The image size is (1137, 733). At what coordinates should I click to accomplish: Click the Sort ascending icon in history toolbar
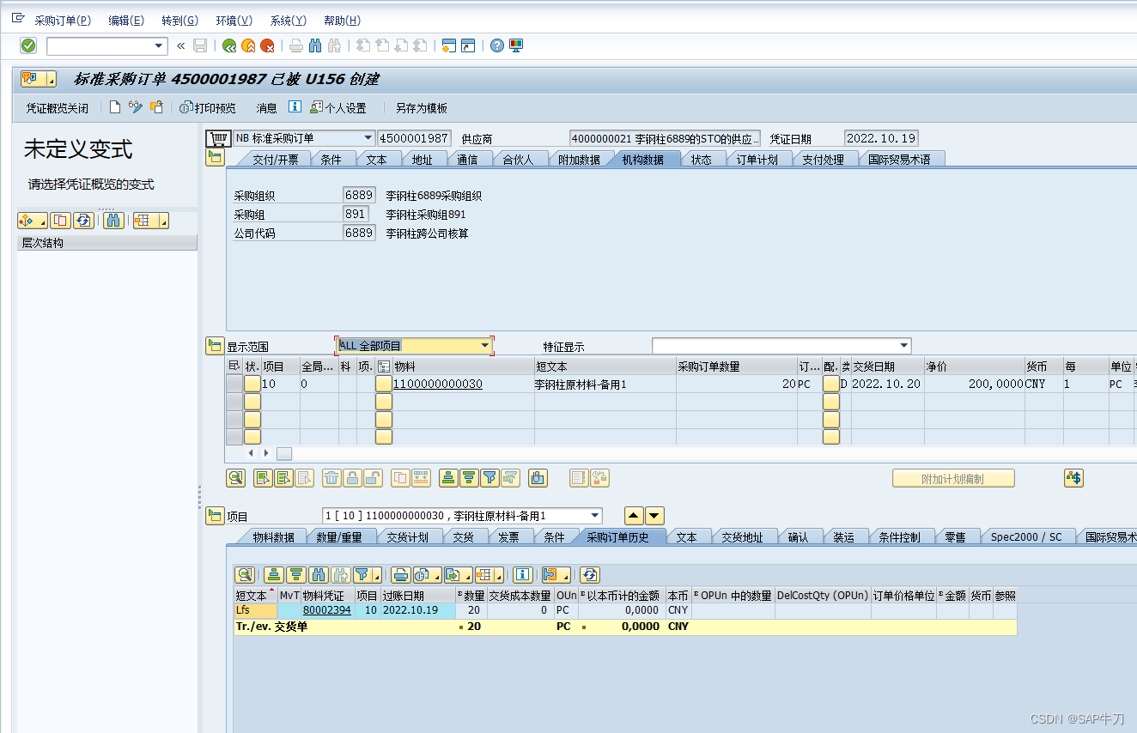pyautogui.click(x=274, y=575)
